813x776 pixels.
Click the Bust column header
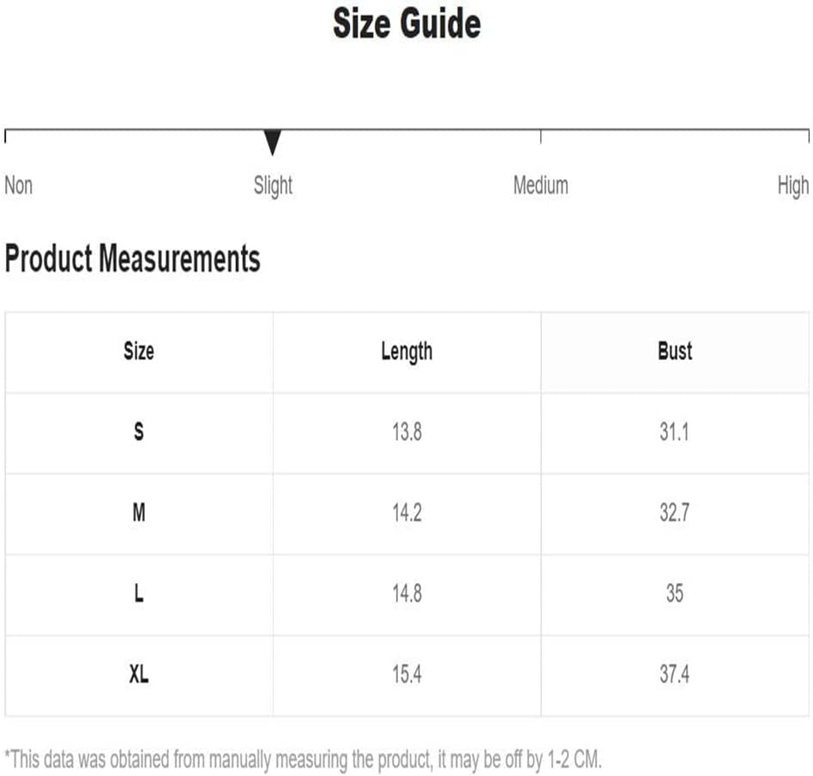point(675,352)
